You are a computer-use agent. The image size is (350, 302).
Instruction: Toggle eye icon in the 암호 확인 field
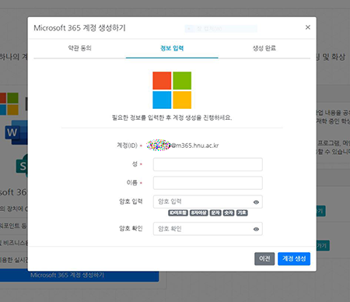tap(256, 229)
